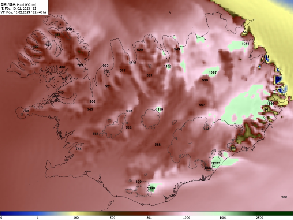Image resolution: width=293 pixels, height=220 pixels.
Task: Click the 533 height value
Action: pyautogui.click(x=129, y=128)
